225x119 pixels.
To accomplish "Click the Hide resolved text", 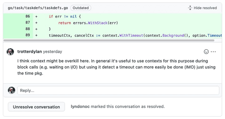I will (205, 8).
